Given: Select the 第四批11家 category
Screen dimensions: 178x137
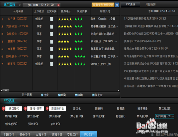Looking at the screenshot, I should (x=11, y=116).
